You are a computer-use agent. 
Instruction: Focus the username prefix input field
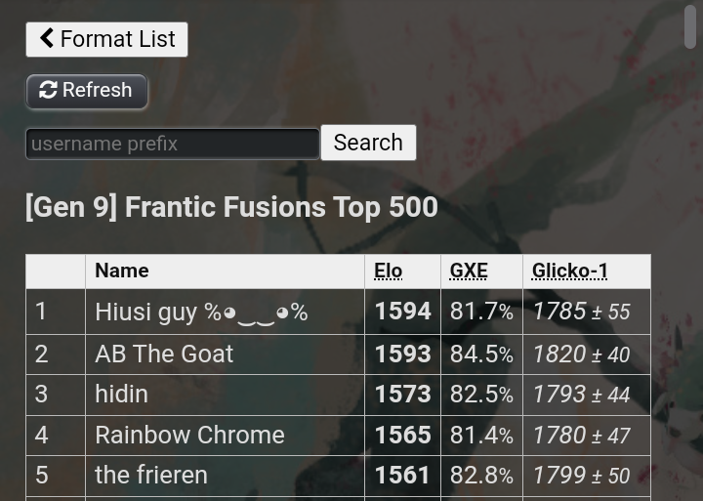pos(173,144)
